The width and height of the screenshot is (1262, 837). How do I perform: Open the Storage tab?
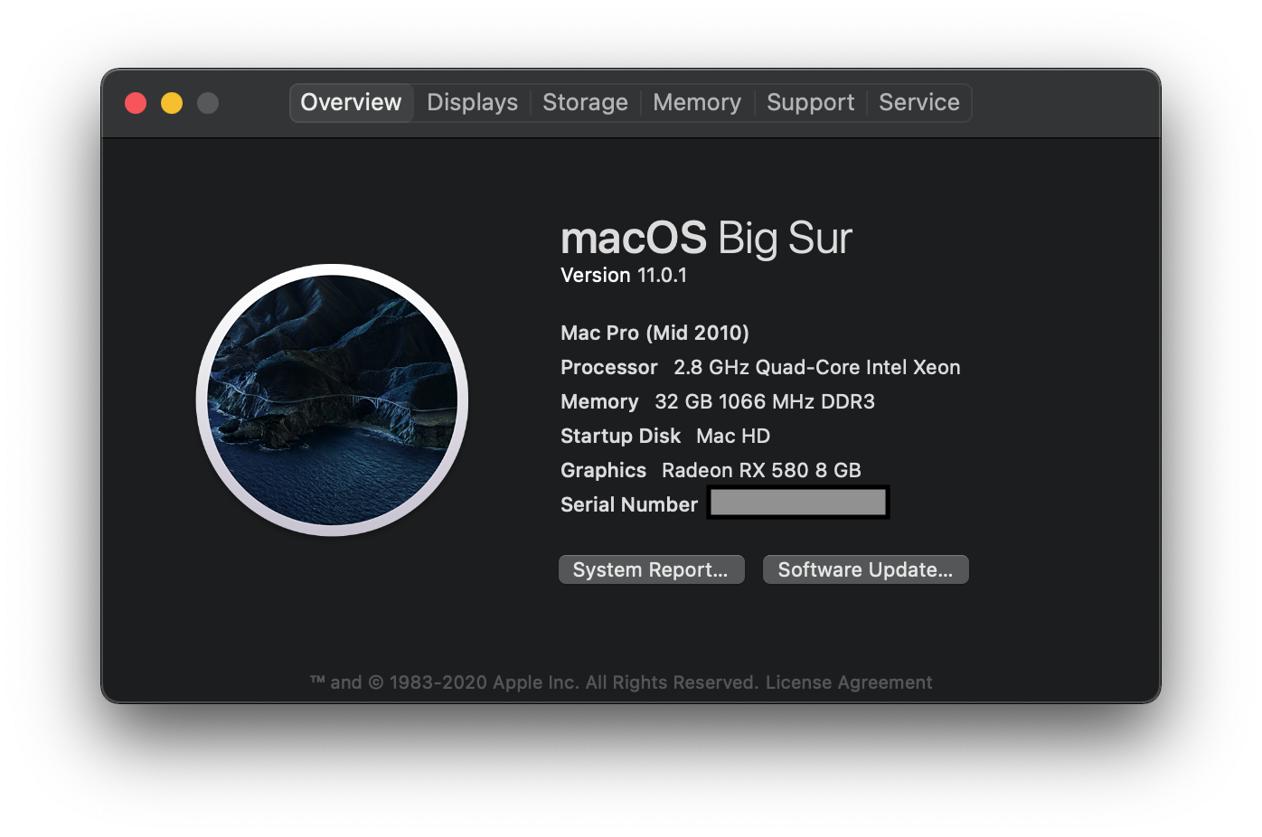pyautogui.click(x=585, y=102)
